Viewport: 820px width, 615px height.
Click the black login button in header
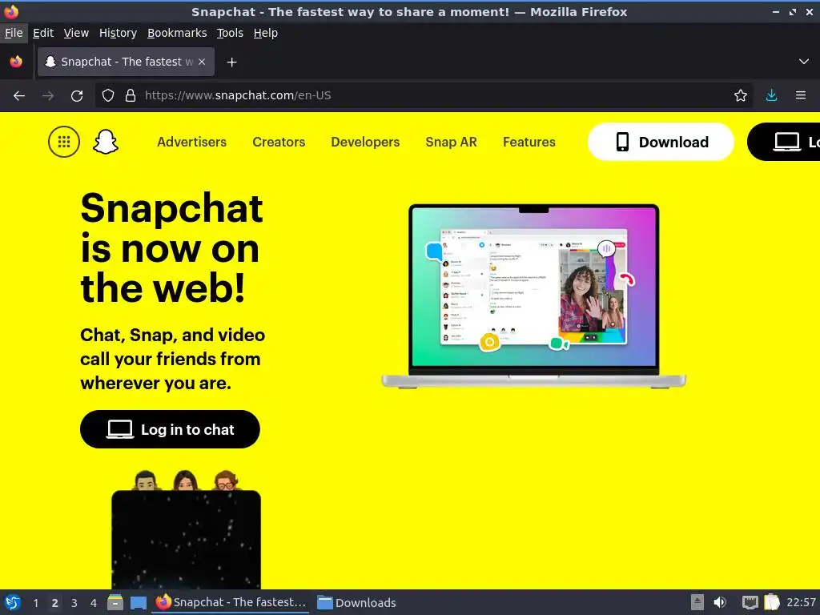[783, 142]
